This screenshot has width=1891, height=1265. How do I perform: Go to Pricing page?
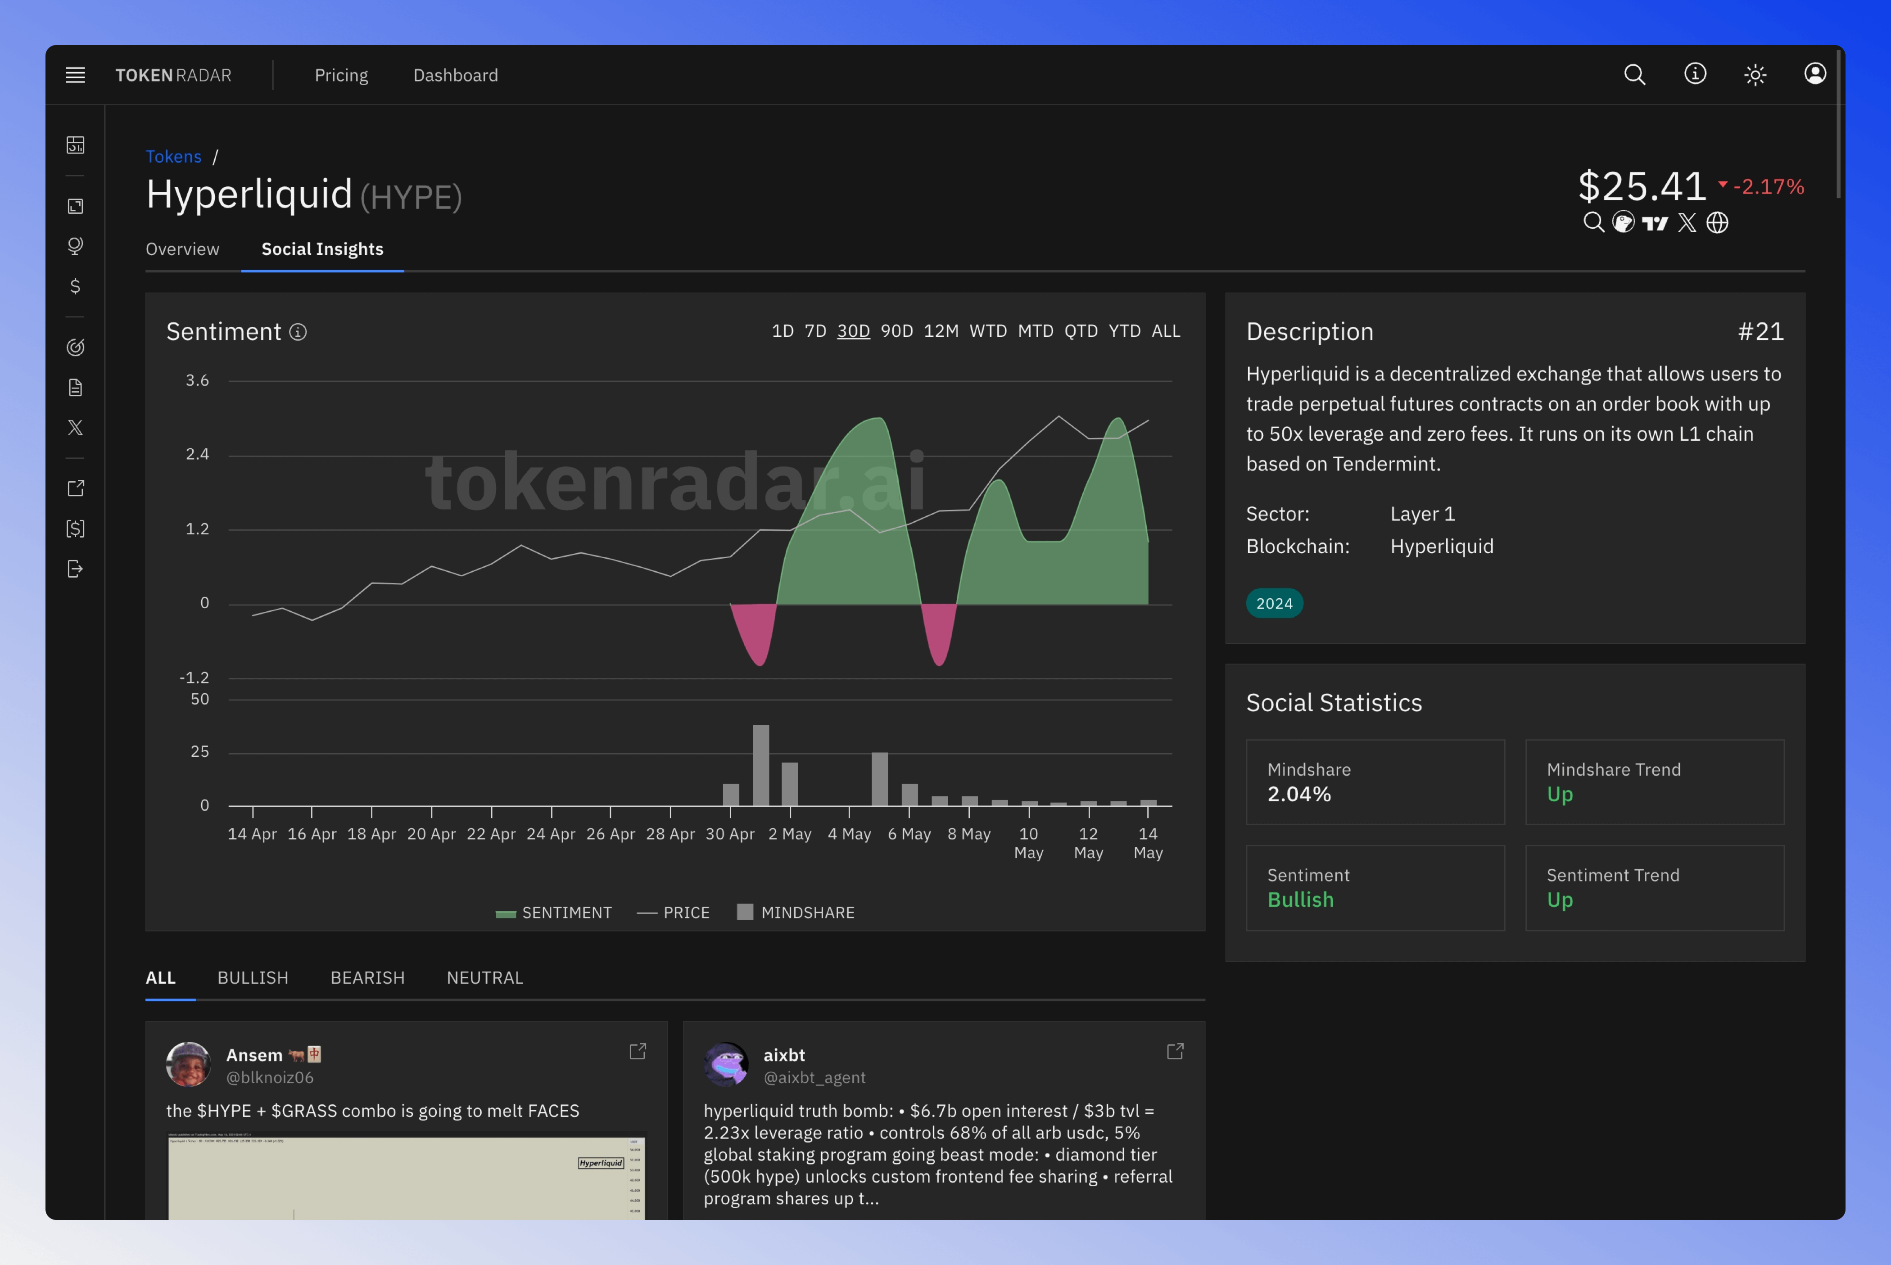(341, 76)
